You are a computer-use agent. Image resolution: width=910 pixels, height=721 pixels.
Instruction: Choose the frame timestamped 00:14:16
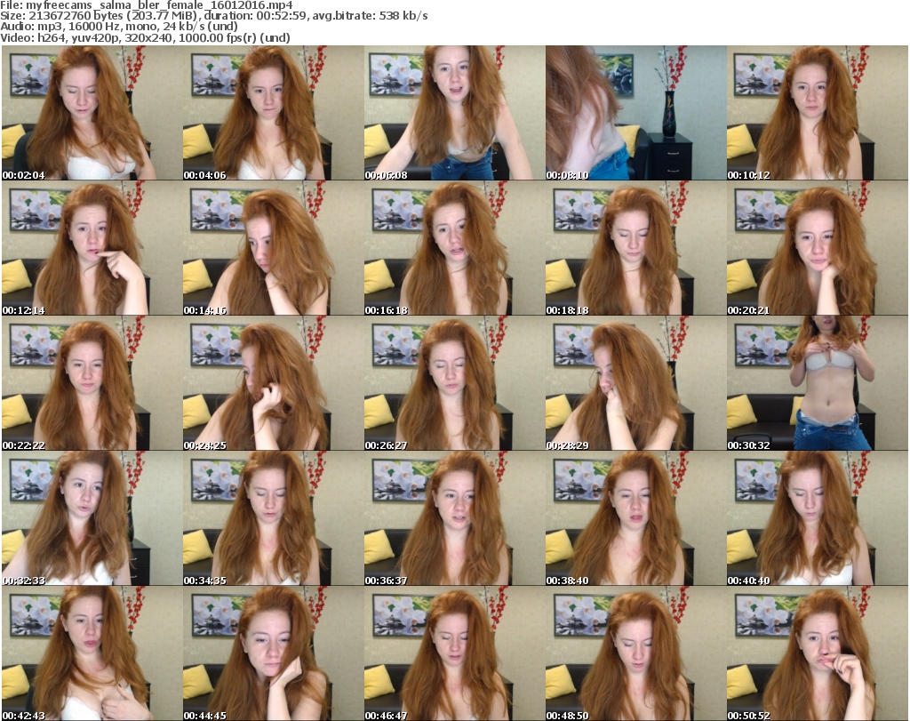[274, 248]
